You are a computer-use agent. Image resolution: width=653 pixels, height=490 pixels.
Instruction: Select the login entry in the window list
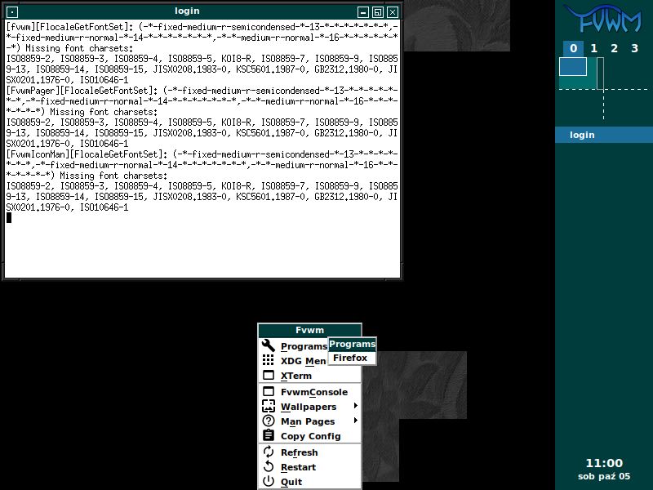coord(604,135)
